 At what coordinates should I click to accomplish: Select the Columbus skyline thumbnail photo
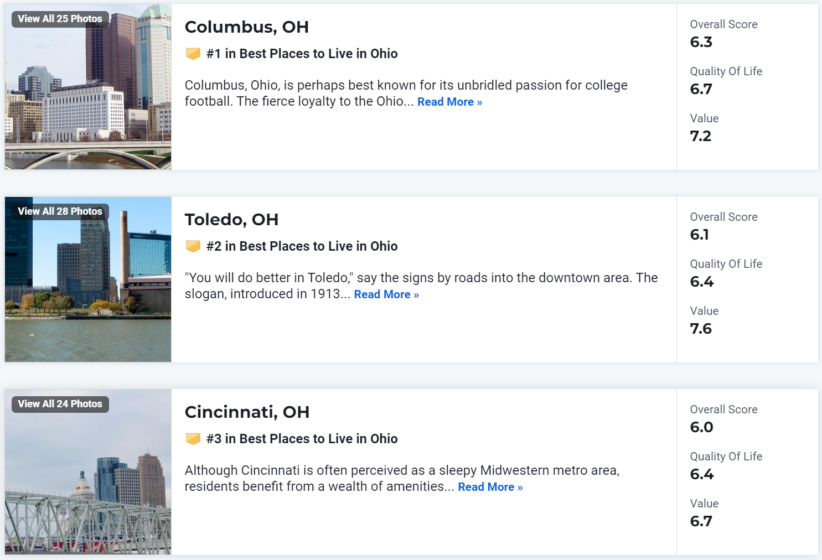click(88, 87)
